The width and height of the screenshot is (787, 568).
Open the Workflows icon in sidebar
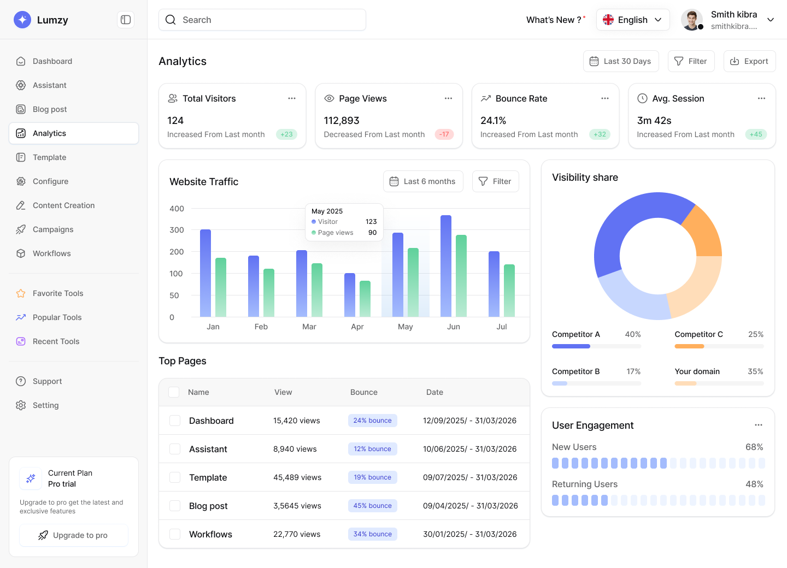(x=20, y=253)
